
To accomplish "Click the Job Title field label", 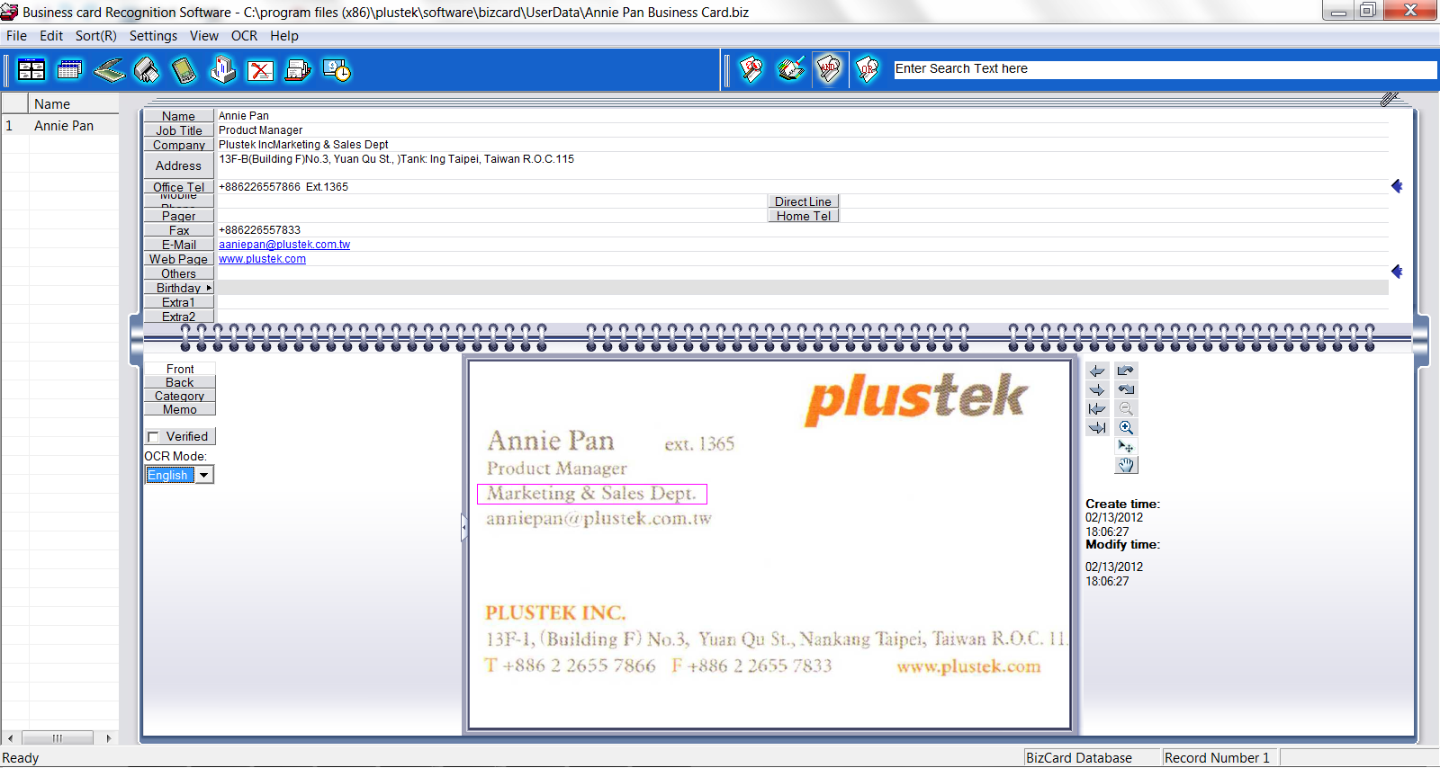I will (179, 130).
